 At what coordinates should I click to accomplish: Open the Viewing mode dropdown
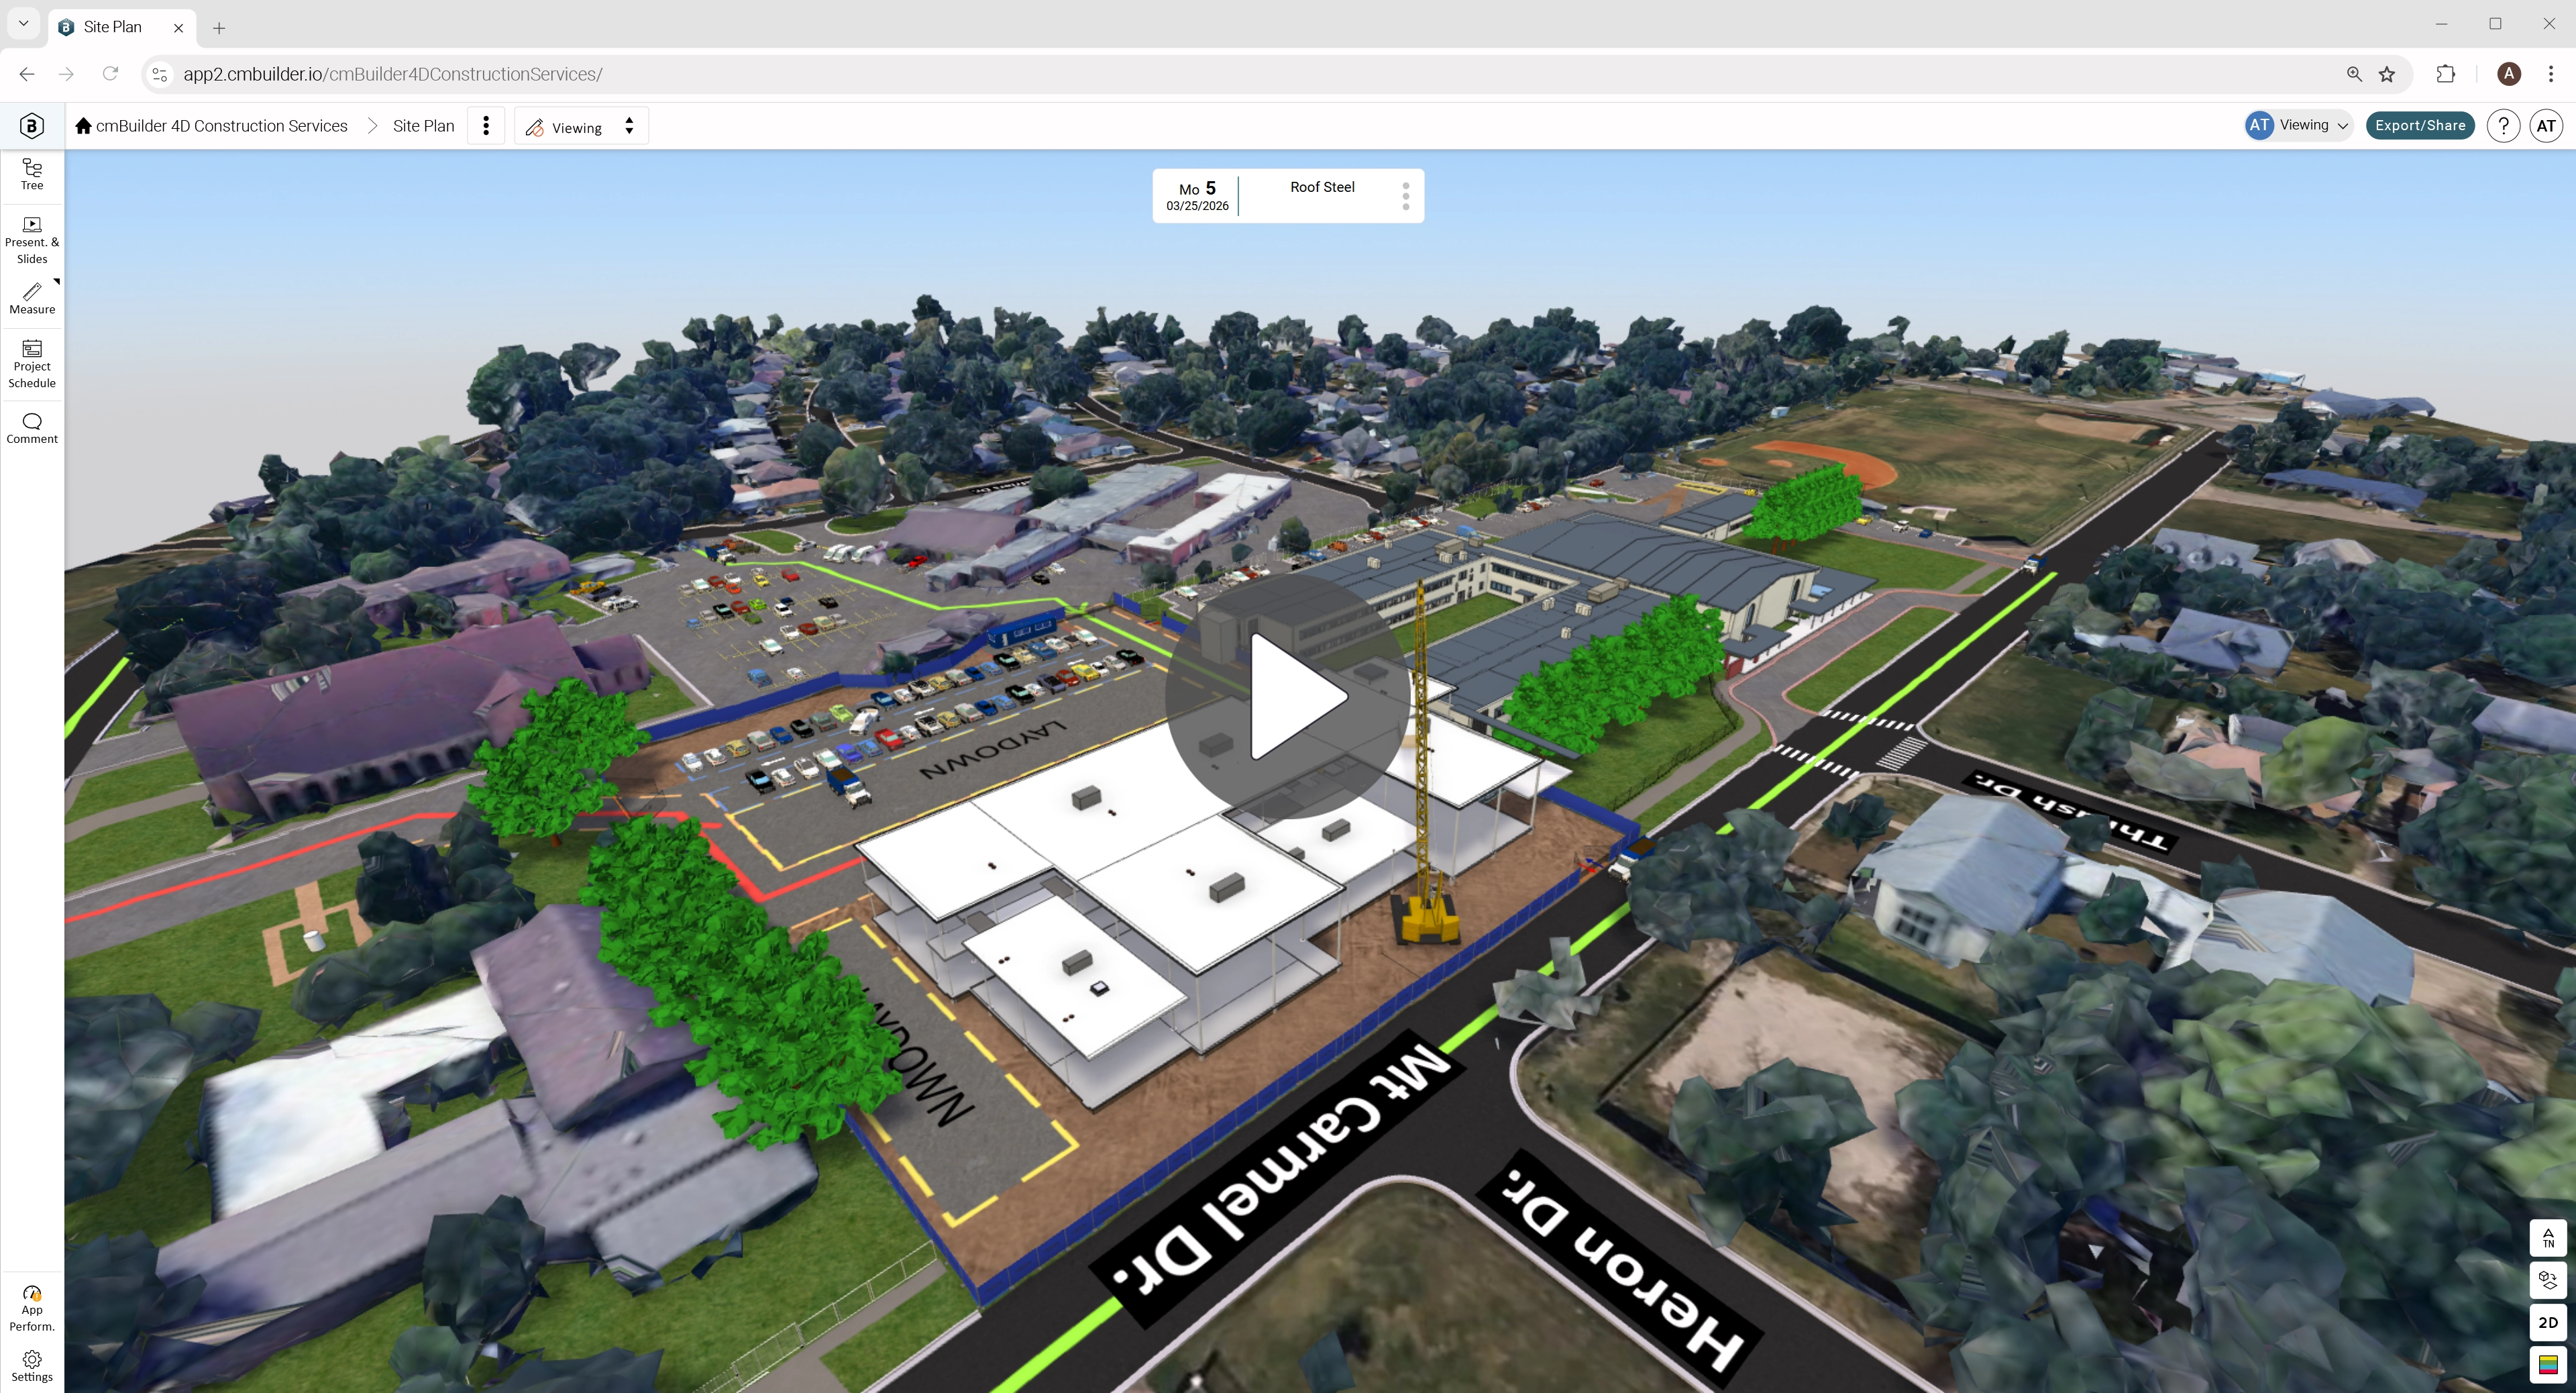click(x=629, y=126)
